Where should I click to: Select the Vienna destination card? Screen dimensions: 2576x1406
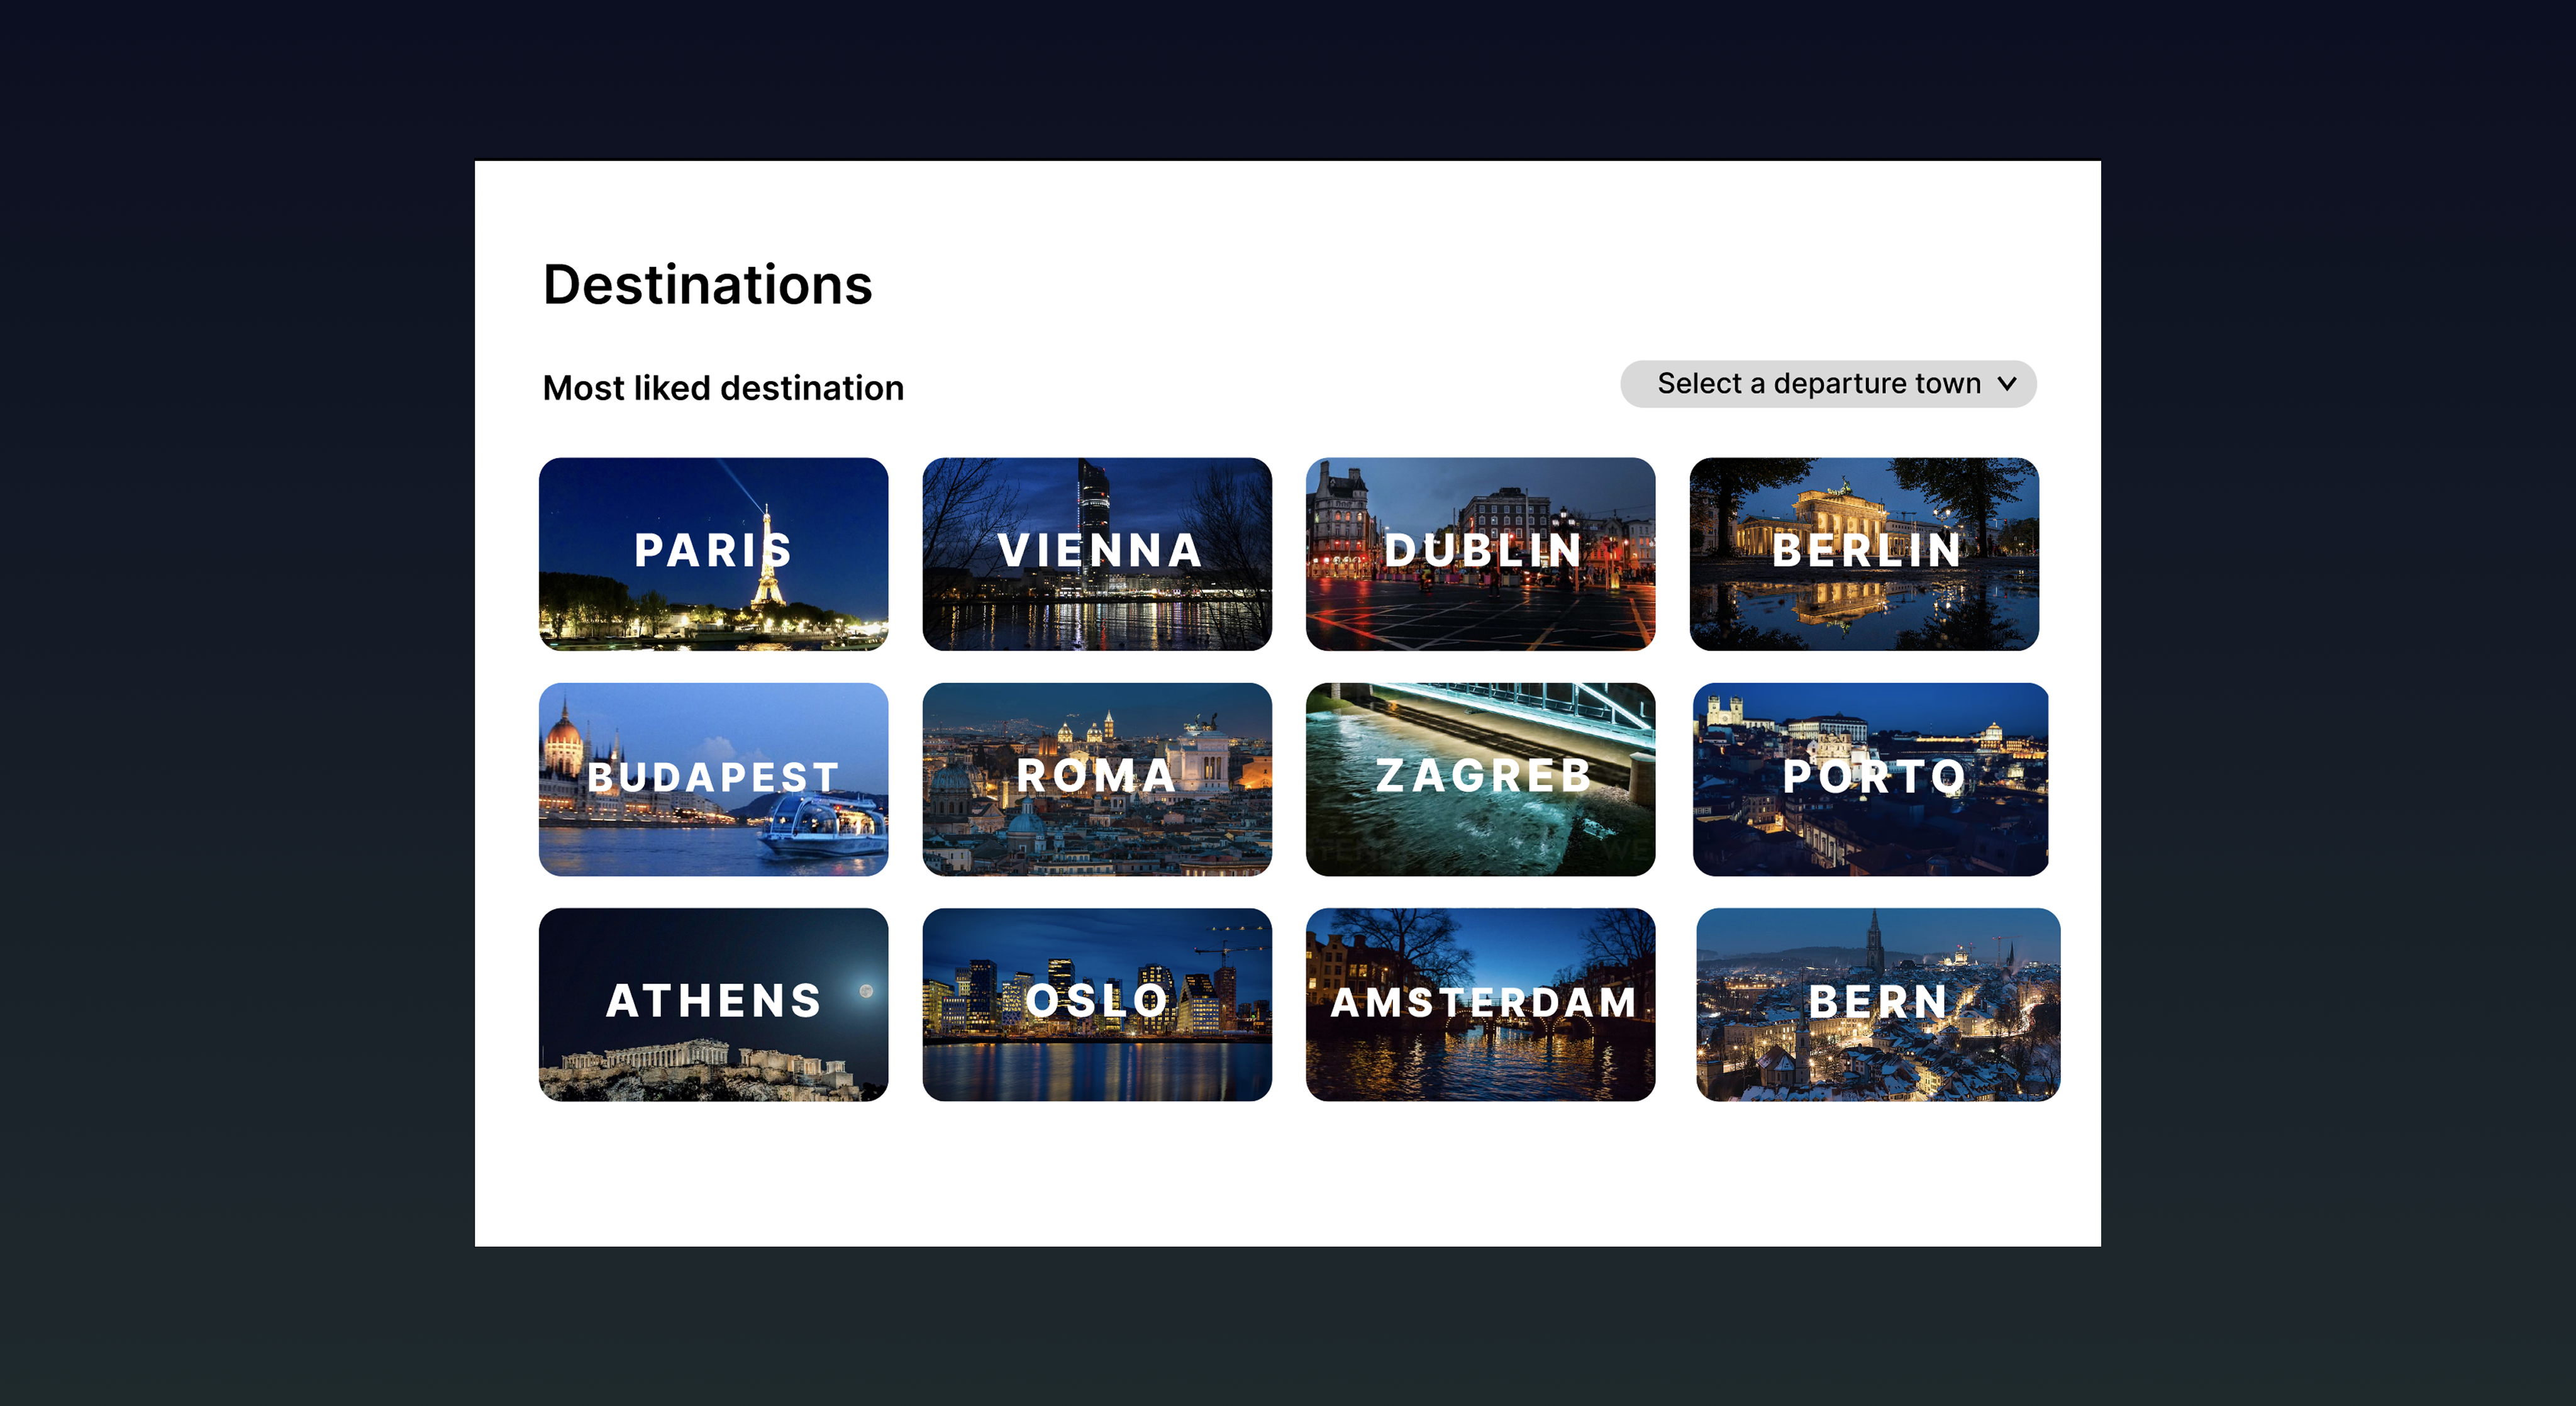pyautogui.click(x=1097, y=554)
